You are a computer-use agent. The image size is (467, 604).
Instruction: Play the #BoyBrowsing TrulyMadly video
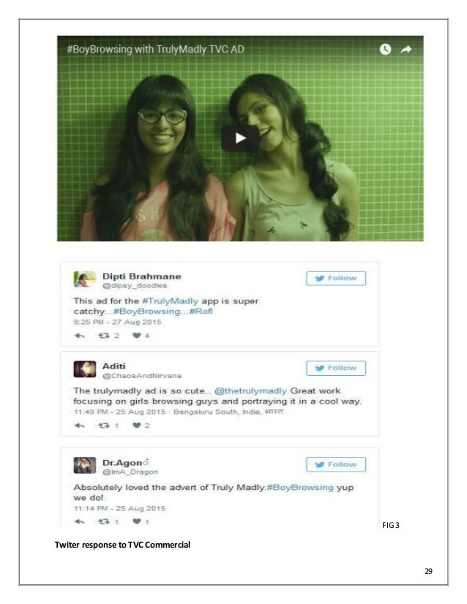click(x=240, y=138)
